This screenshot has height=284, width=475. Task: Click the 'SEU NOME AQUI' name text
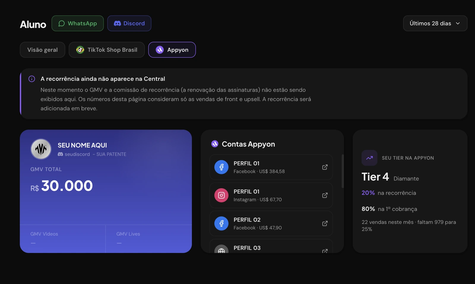coord(82,145)
